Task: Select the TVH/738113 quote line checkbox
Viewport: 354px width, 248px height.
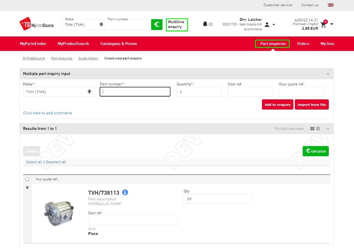Action: (27, 179)
